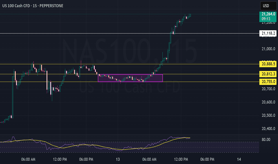Click the USD currency button
This screenshot has height=164, width=278.
[268, 6]
